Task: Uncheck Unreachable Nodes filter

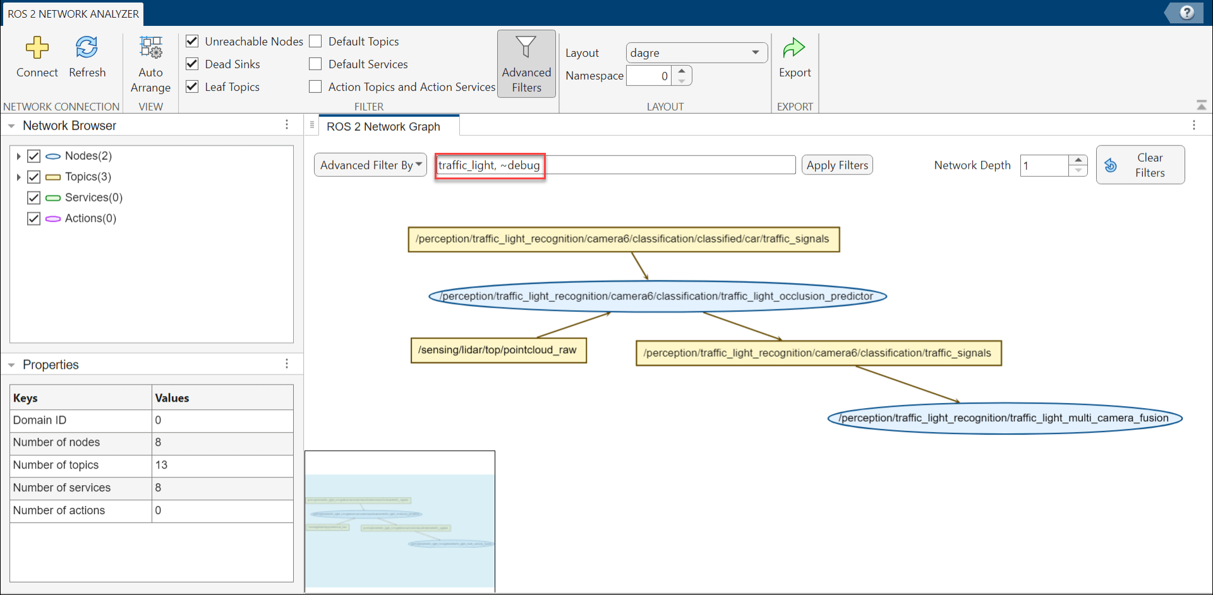Action: point(193,42)
